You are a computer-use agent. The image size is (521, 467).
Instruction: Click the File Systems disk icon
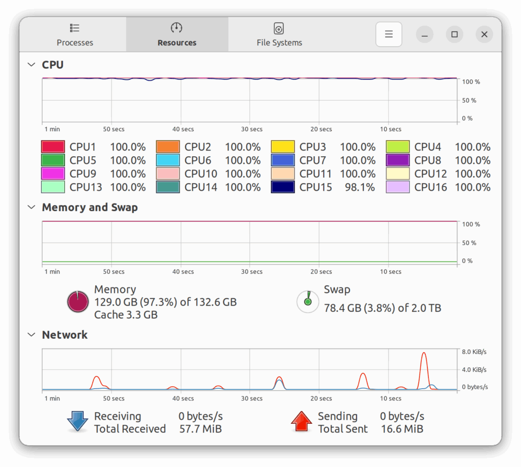[x=279, y=28]
